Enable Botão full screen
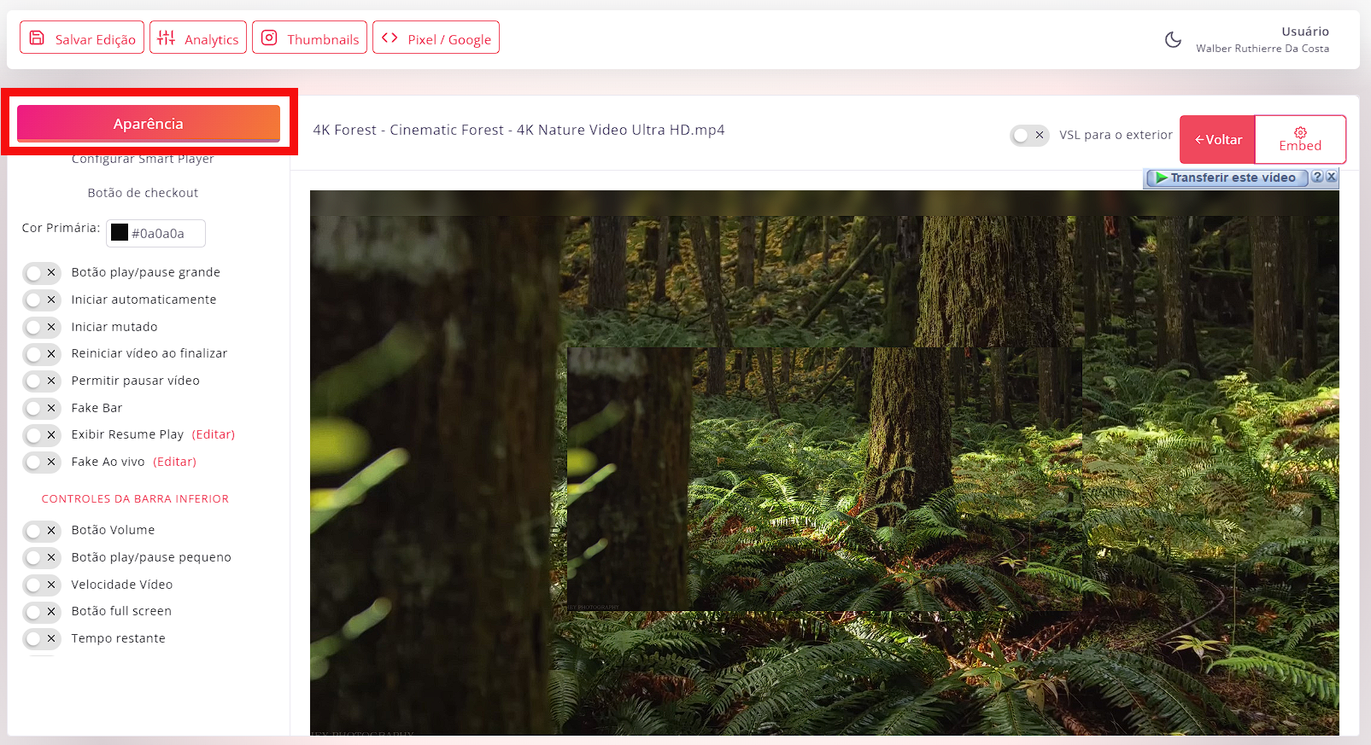This screenshot has width=1371, height=745. click(x=42, y=611)
